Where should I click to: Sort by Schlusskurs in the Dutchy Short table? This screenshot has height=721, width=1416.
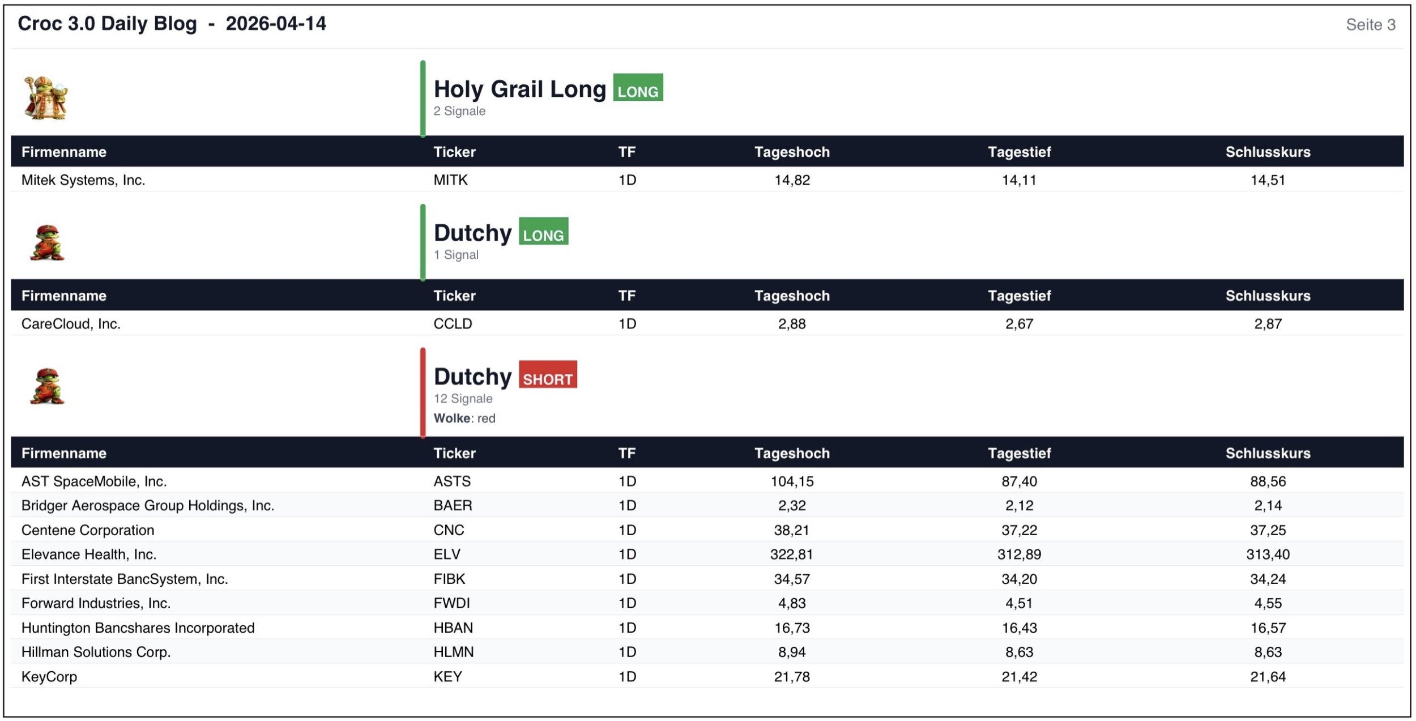coord(1268,453)
